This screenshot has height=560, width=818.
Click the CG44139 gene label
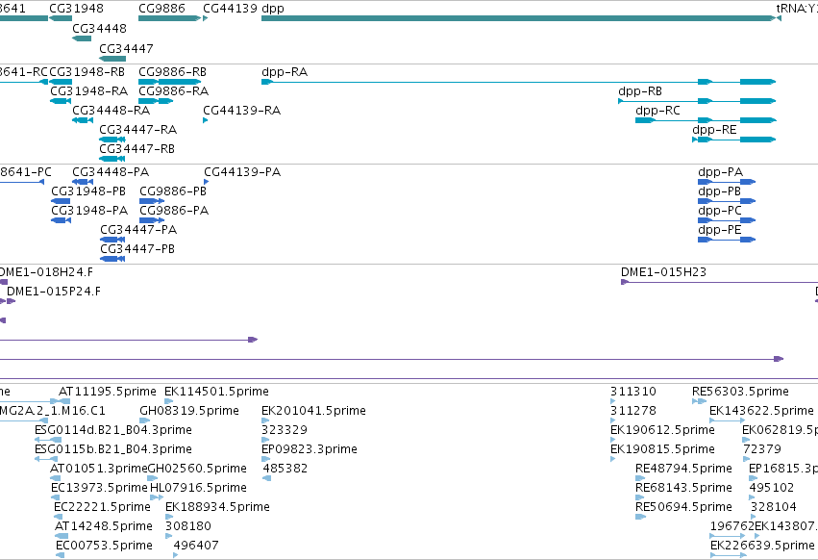230,9
